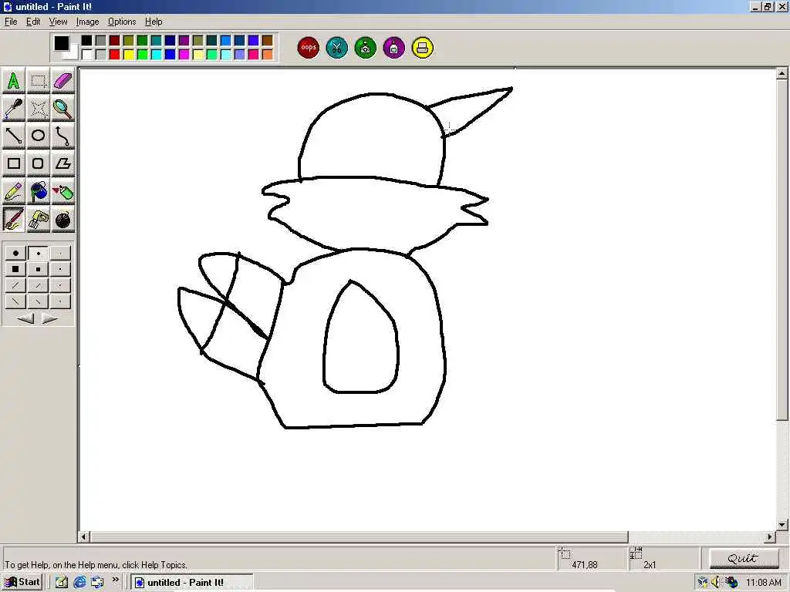Image resolution: width=790 pixels, height=592 pixels.
Task: Select the Curve tool
Action: 63,136
